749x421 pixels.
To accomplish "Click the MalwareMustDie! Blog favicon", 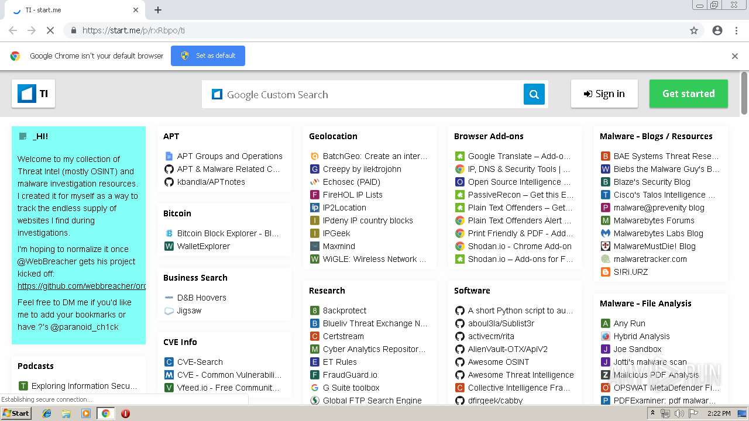I will (x=606, y=246).
